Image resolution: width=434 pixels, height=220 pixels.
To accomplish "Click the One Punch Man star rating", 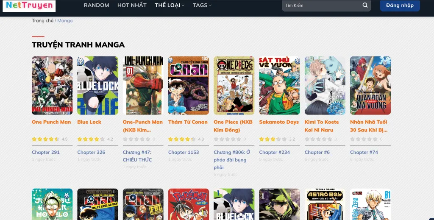I will [45, 139].
